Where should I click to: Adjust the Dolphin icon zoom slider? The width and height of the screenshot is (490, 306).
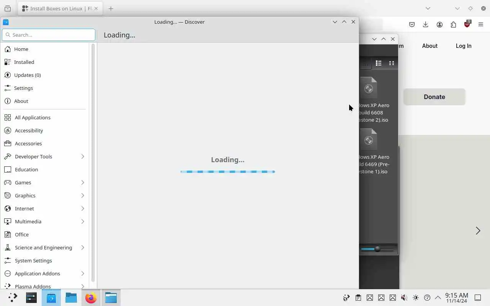tap(377, 249)
